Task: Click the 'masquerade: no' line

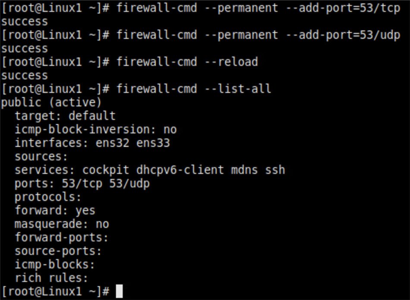Action: tap(62, 224)
